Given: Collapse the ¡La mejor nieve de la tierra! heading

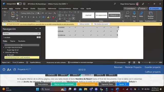Looking at the screenshot, I should pos(4,47).
